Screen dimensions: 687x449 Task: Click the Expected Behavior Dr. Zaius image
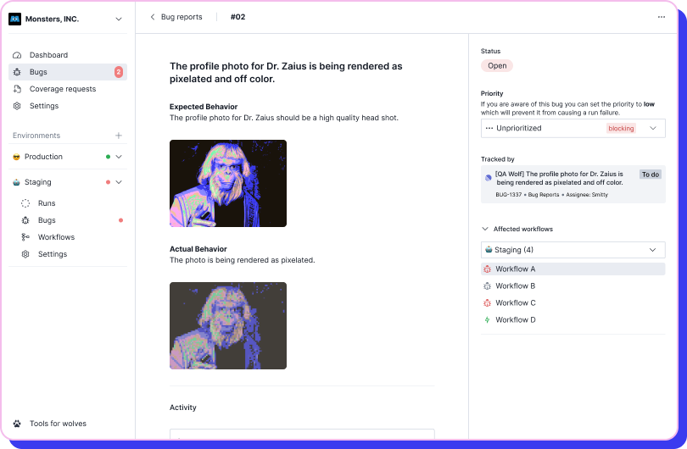[228, 183]
